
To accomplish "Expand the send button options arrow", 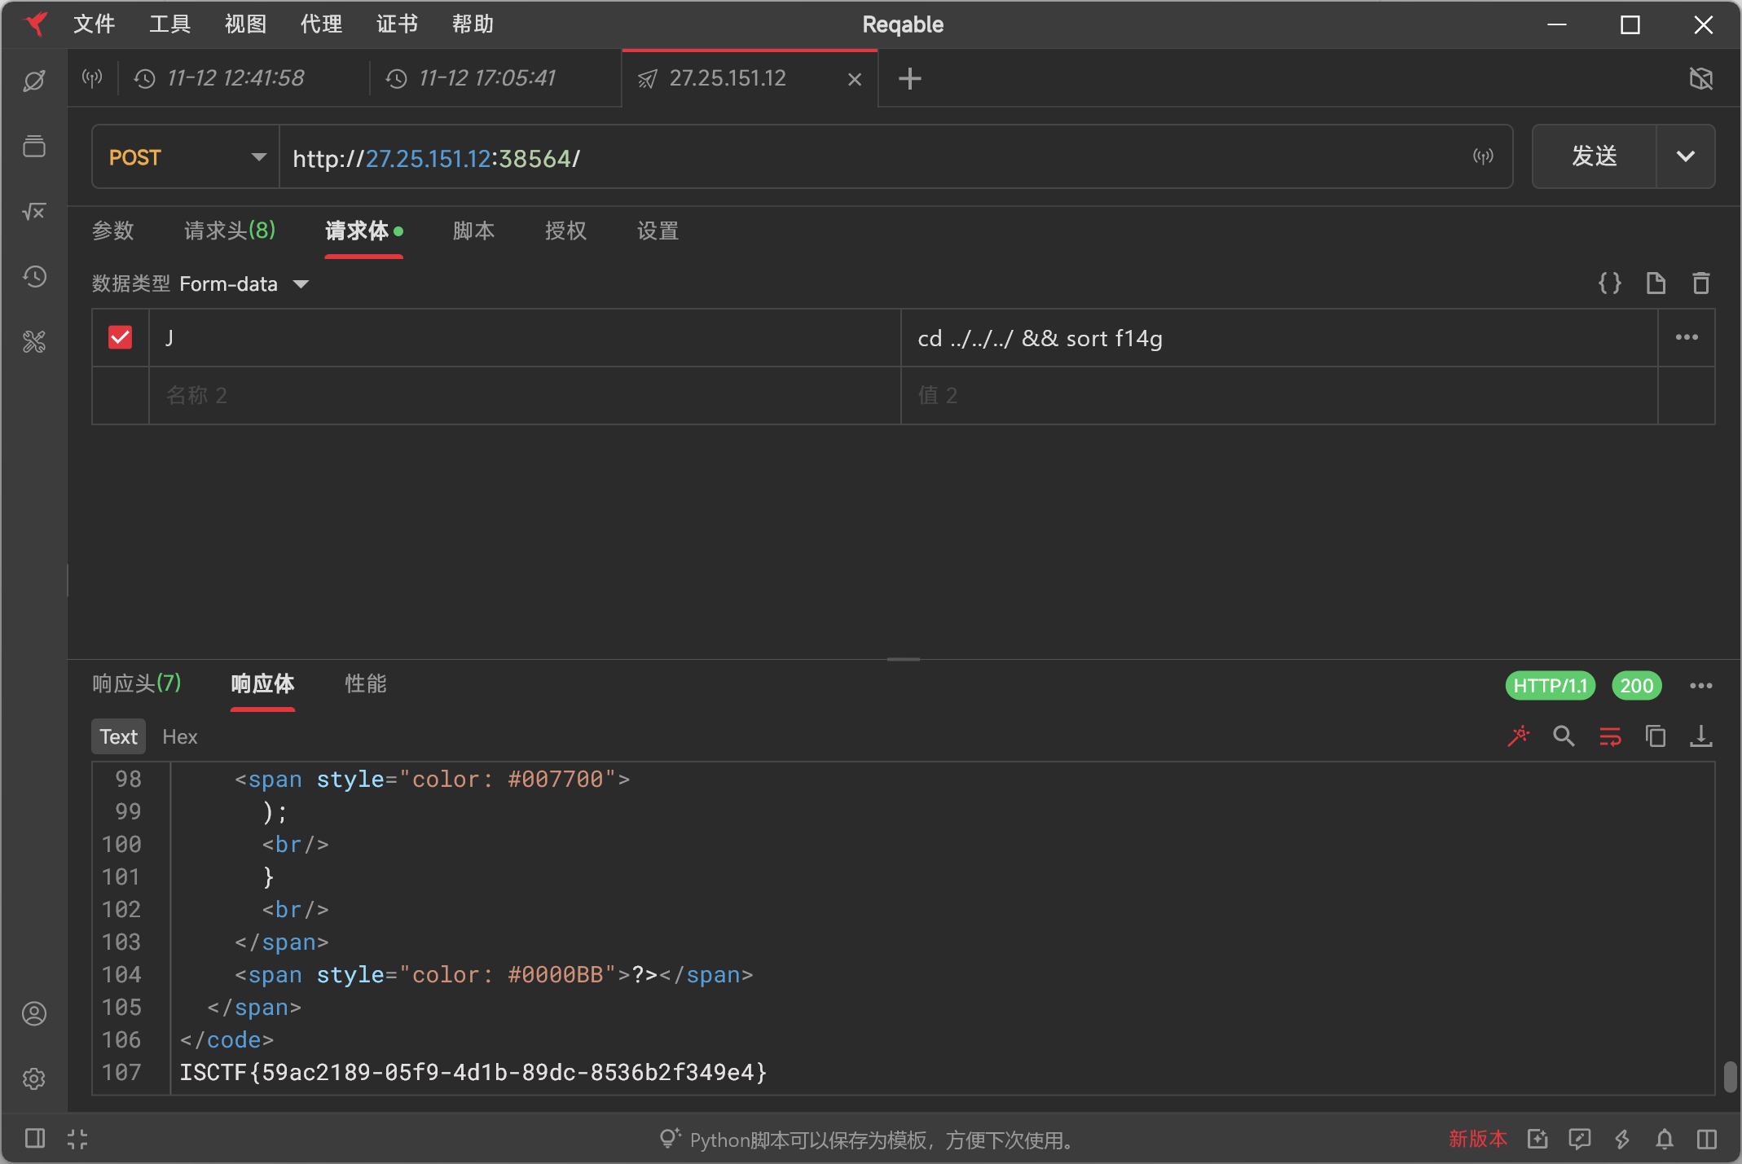I will click(1685, 156).
